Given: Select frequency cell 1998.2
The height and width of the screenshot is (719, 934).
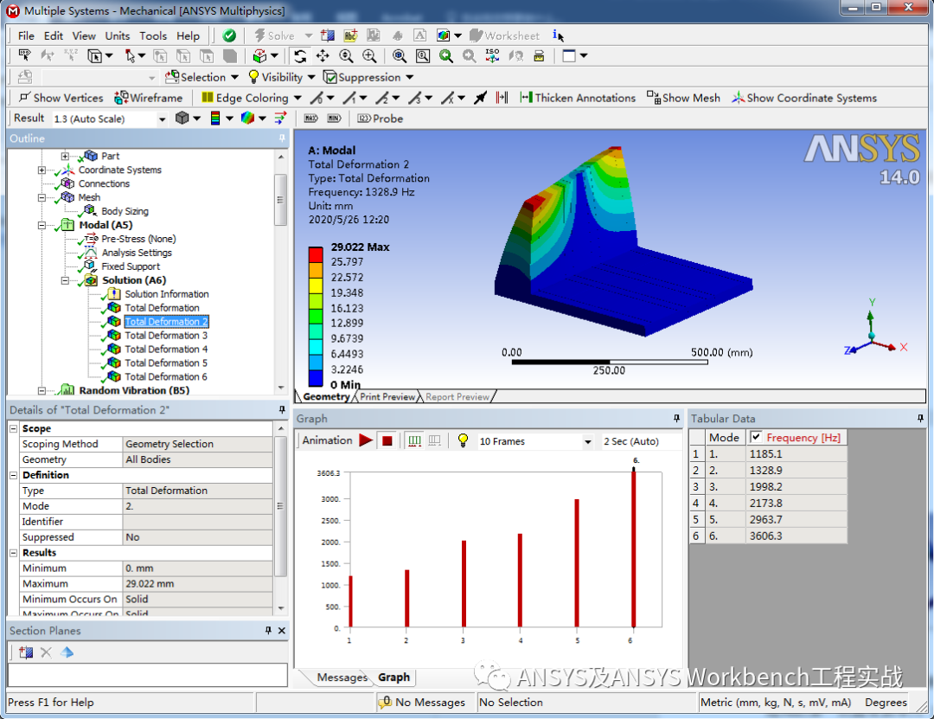Looking at the screenshot, I should [796, 486].
